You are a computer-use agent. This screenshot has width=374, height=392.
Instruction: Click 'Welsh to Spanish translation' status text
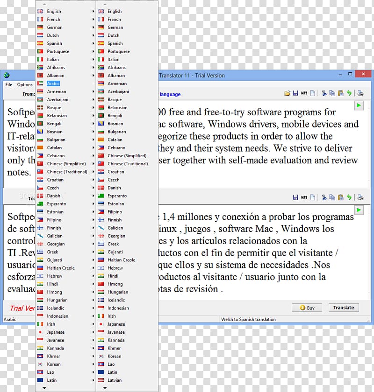[248, 319]
